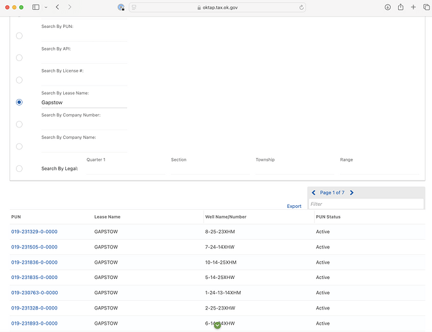
Task: Expand the sidebar dropdown chevron in toolbar
Action: click(45, 7)
